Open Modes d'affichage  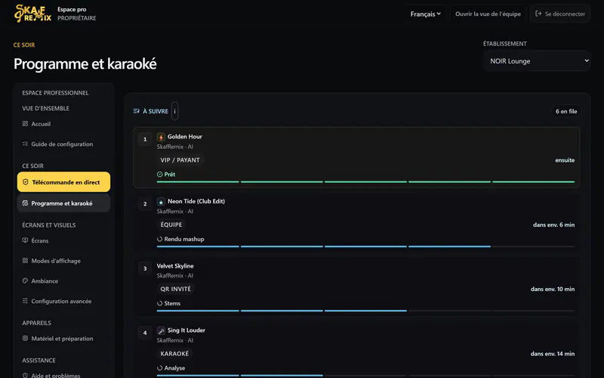[63, 261]
